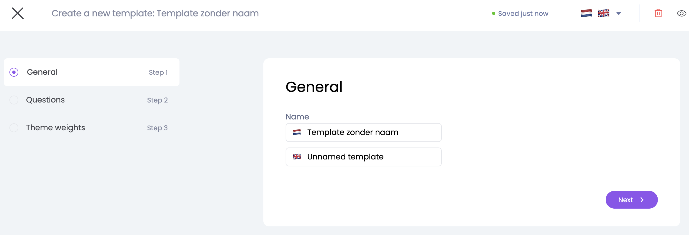Viewport: 689px width, 235px height.
Task: Select the Theme weights step circle
Action: [x=14, y=128]
